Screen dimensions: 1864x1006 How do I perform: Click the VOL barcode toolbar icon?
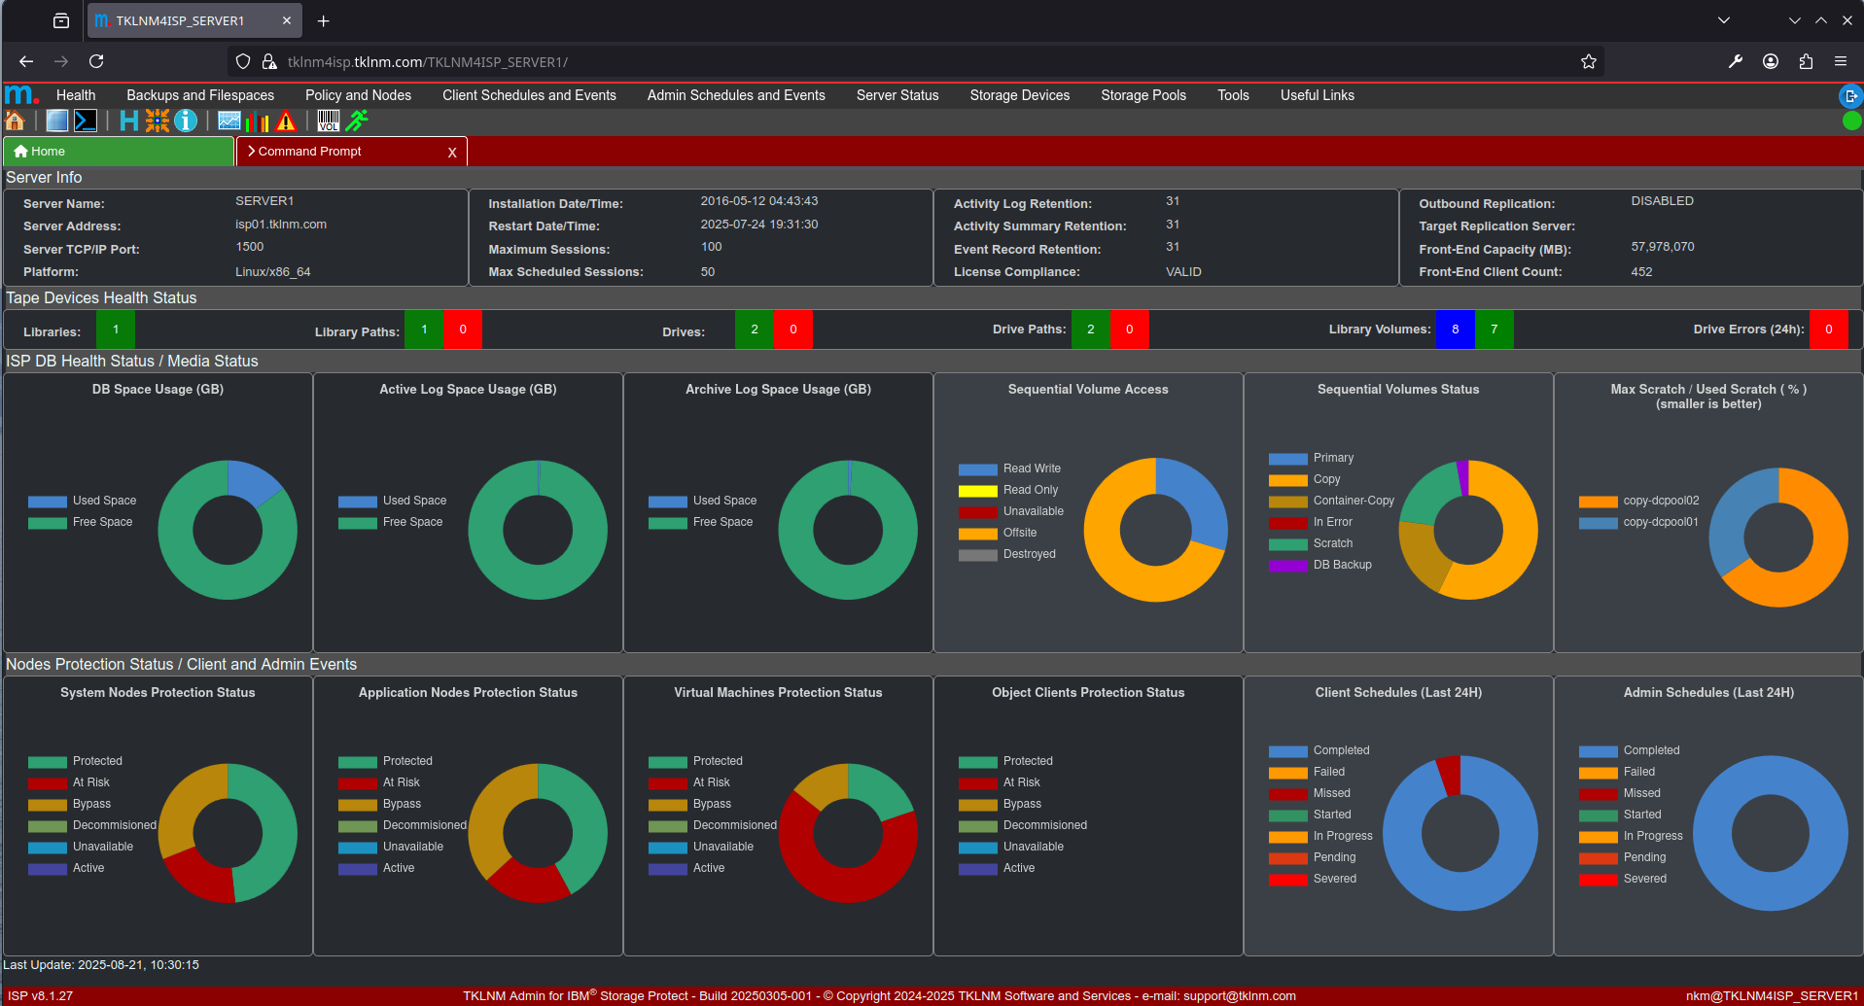click(x=329, y=121)
